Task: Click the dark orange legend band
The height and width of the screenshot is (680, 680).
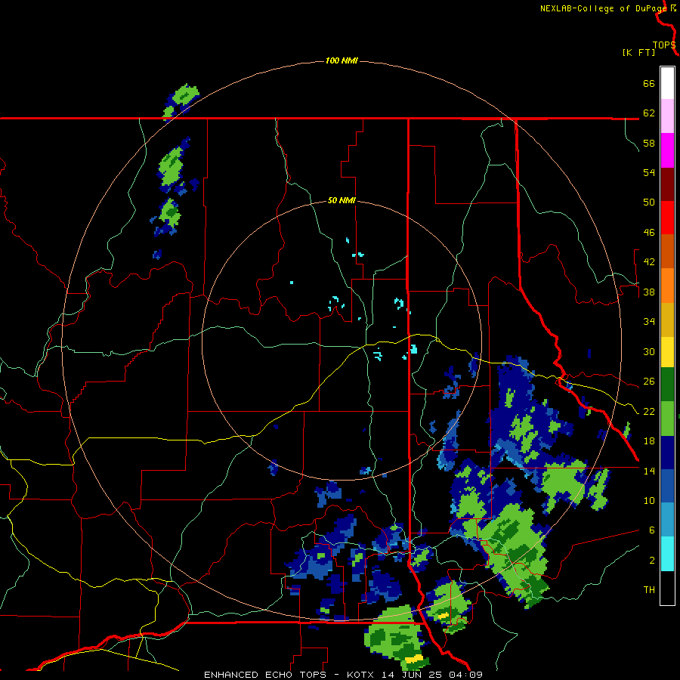Action: point(667,251)
